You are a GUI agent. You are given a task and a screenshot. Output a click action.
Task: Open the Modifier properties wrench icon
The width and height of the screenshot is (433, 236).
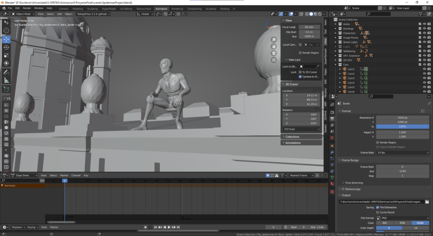click(332, 152)
